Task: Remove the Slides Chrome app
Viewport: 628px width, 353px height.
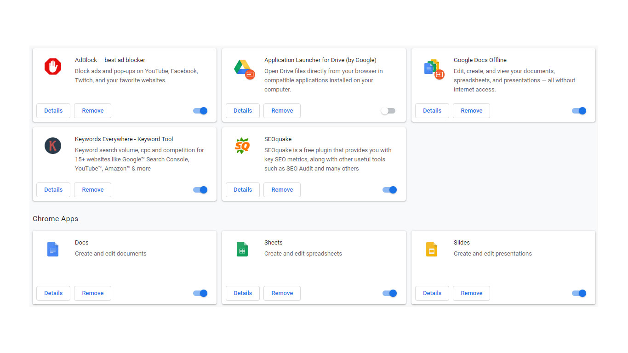Action: [472, 293]
